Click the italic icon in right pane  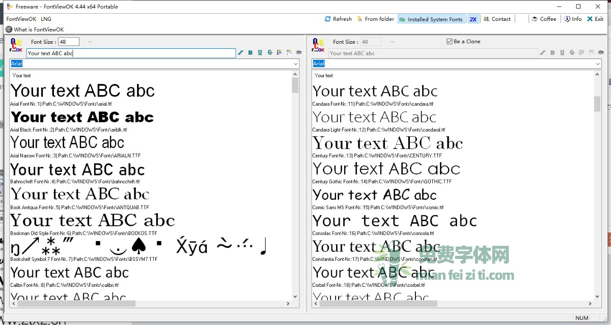(x=543, y=53)
